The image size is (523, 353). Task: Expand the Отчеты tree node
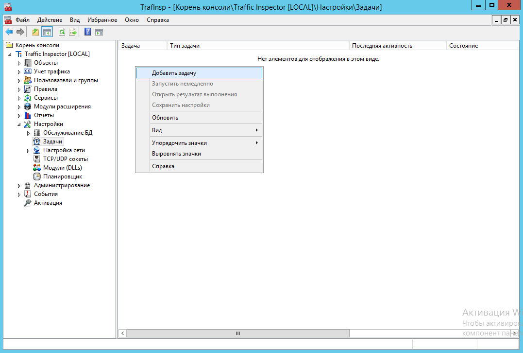pyautogui.click(x=19, y=116)
